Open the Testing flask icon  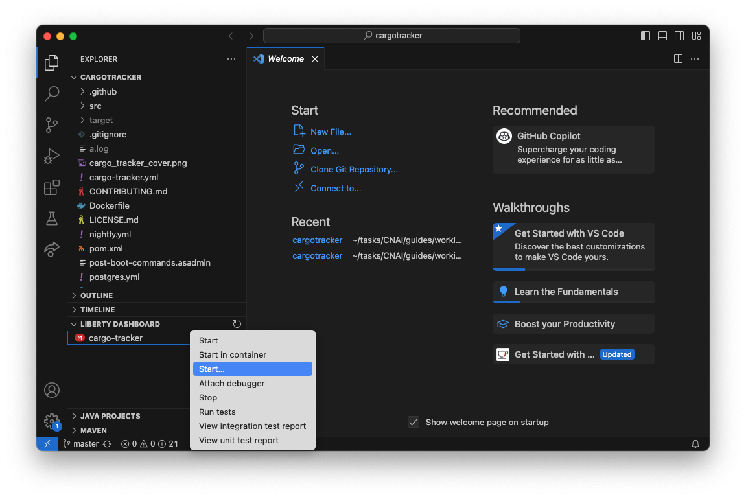pos(52,218)
